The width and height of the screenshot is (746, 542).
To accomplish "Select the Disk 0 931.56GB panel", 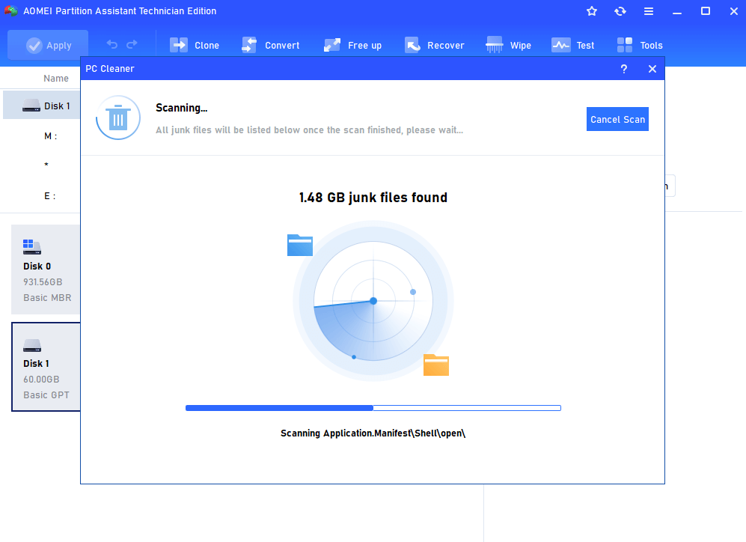I will (46, 270).
